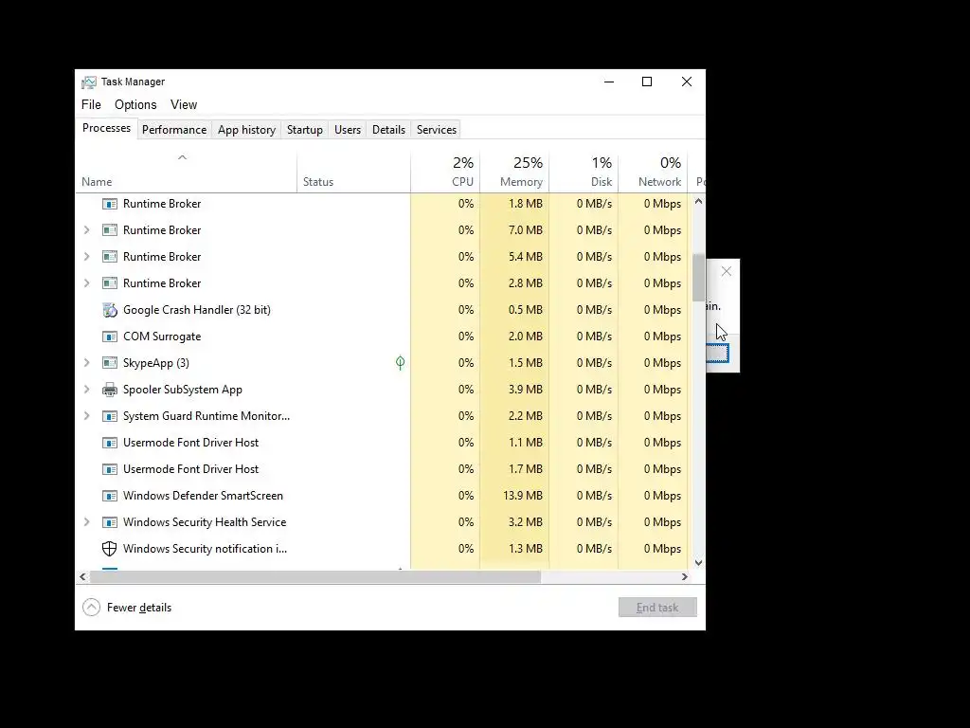The image size is (970, 728).
Task: Close the dialog behind Task Manager
Action: [x=727, y=271]
